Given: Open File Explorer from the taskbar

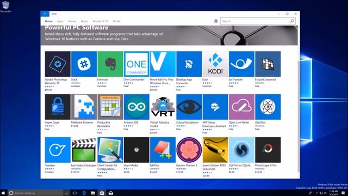Looking at the screenshot, I should [93, 193].
